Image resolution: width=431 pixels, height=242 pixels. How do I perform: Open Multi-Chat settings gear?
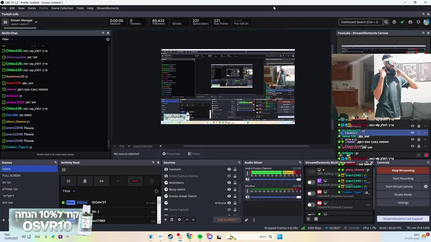coord(108,39)
